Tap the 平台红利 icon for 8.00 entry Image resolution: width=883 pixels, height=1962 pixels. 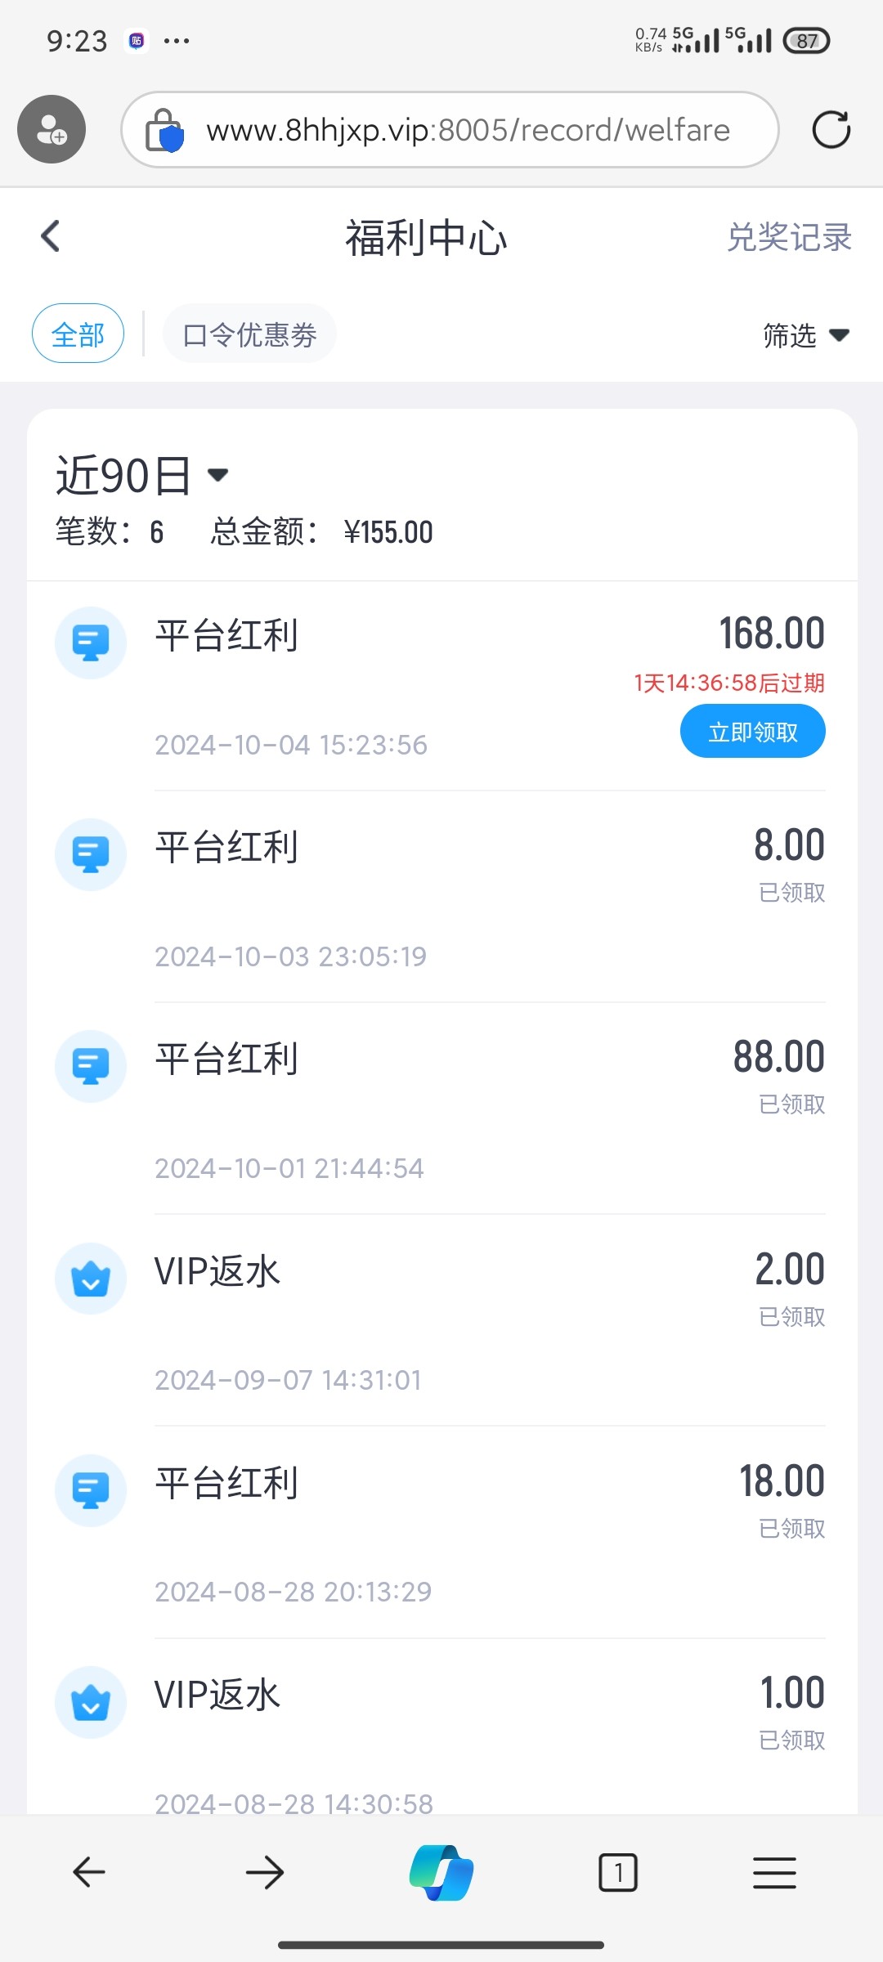tap(91, 854)
